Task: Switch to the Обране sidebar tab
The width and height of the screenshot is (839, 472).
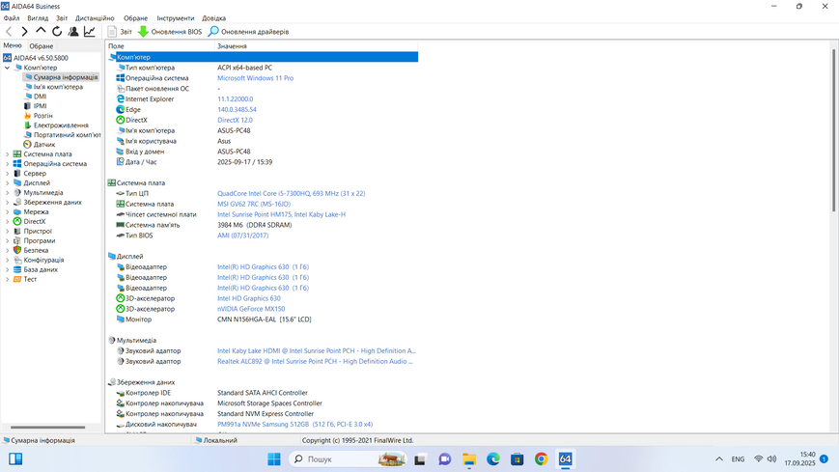Action: [x=42, y=46]
